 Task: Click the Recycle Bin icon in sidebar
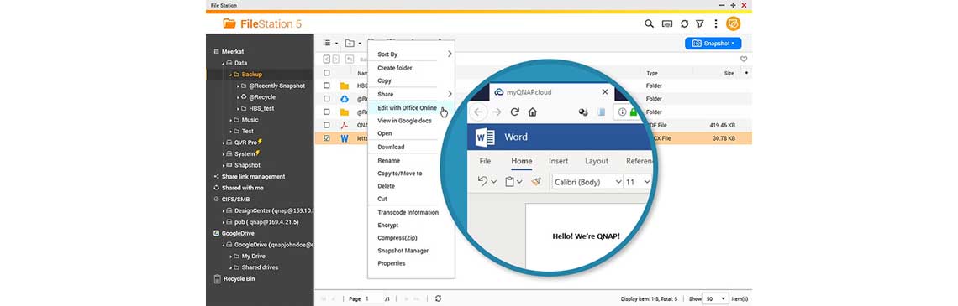click(x=217, y=279)
